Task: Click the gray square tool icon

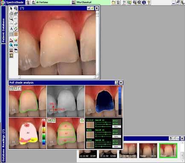Action: [11, 34]
